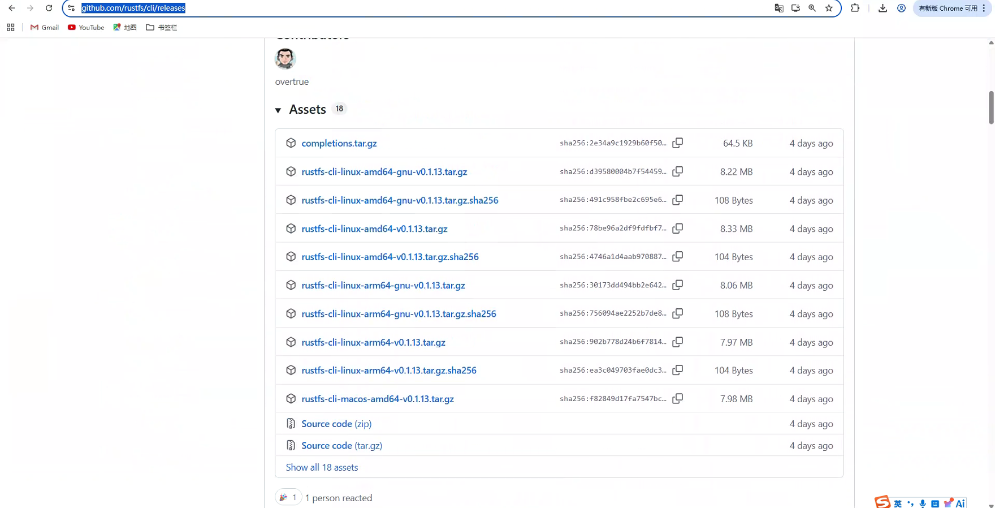Open the Gmail bookmark
Viewport: 995px width, 508px height.
point(45,27)
